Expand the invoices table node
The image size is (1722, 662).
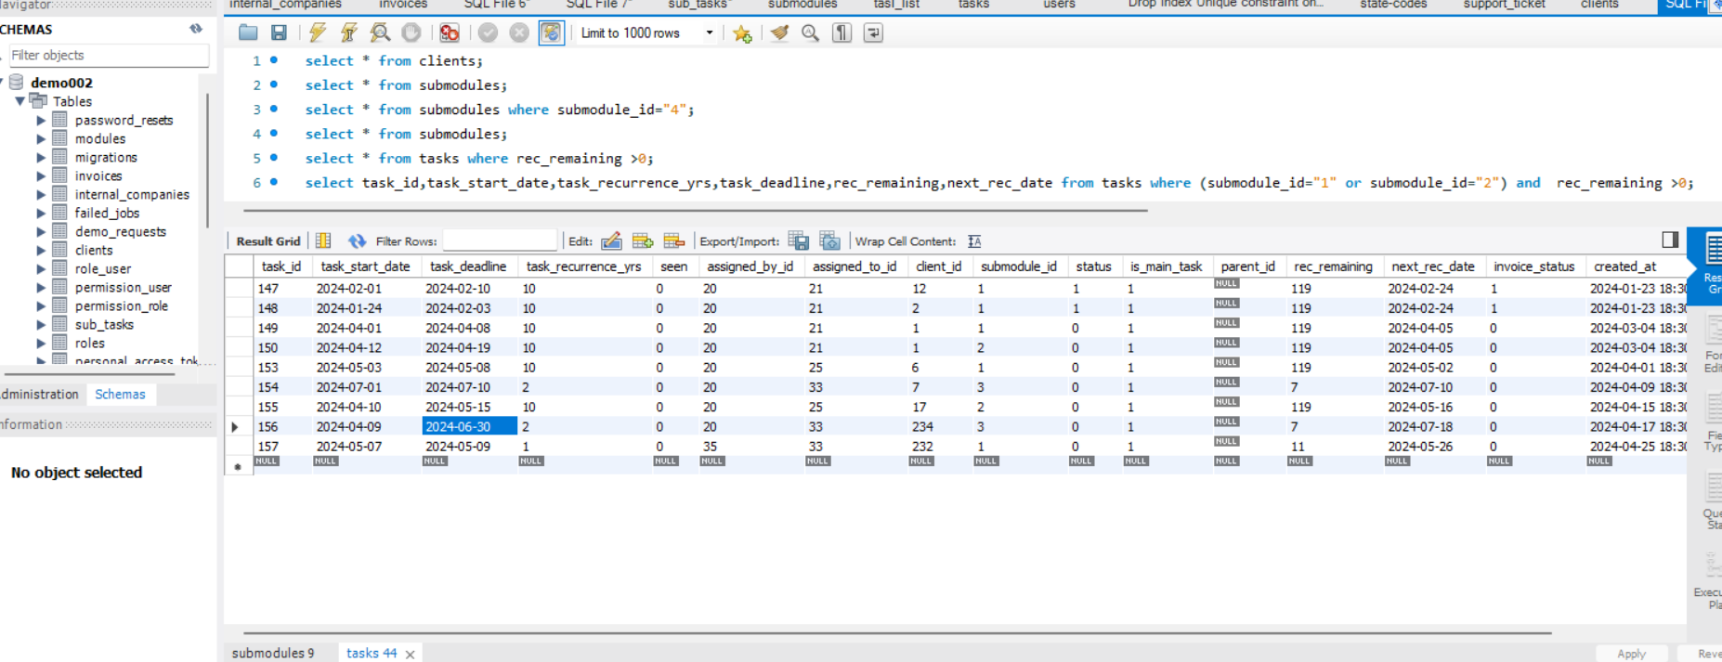(41, 175)
